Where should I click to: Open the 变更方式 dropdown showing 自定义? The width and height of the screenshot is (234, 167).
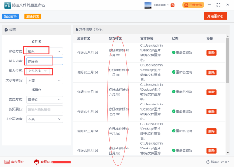tap(44, 100)
